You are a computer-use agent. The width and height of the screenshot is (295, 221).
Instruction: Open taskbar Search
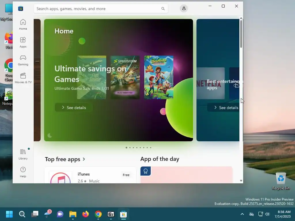[22, 214]
